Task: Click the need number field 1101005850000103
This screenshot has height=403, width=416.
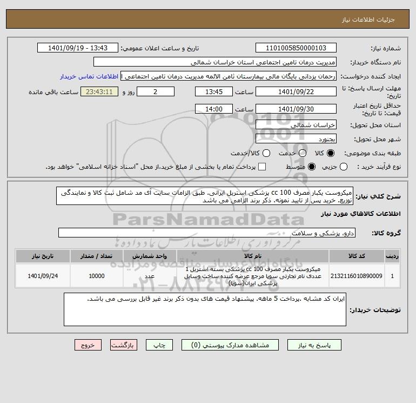Action: point(296,48)
